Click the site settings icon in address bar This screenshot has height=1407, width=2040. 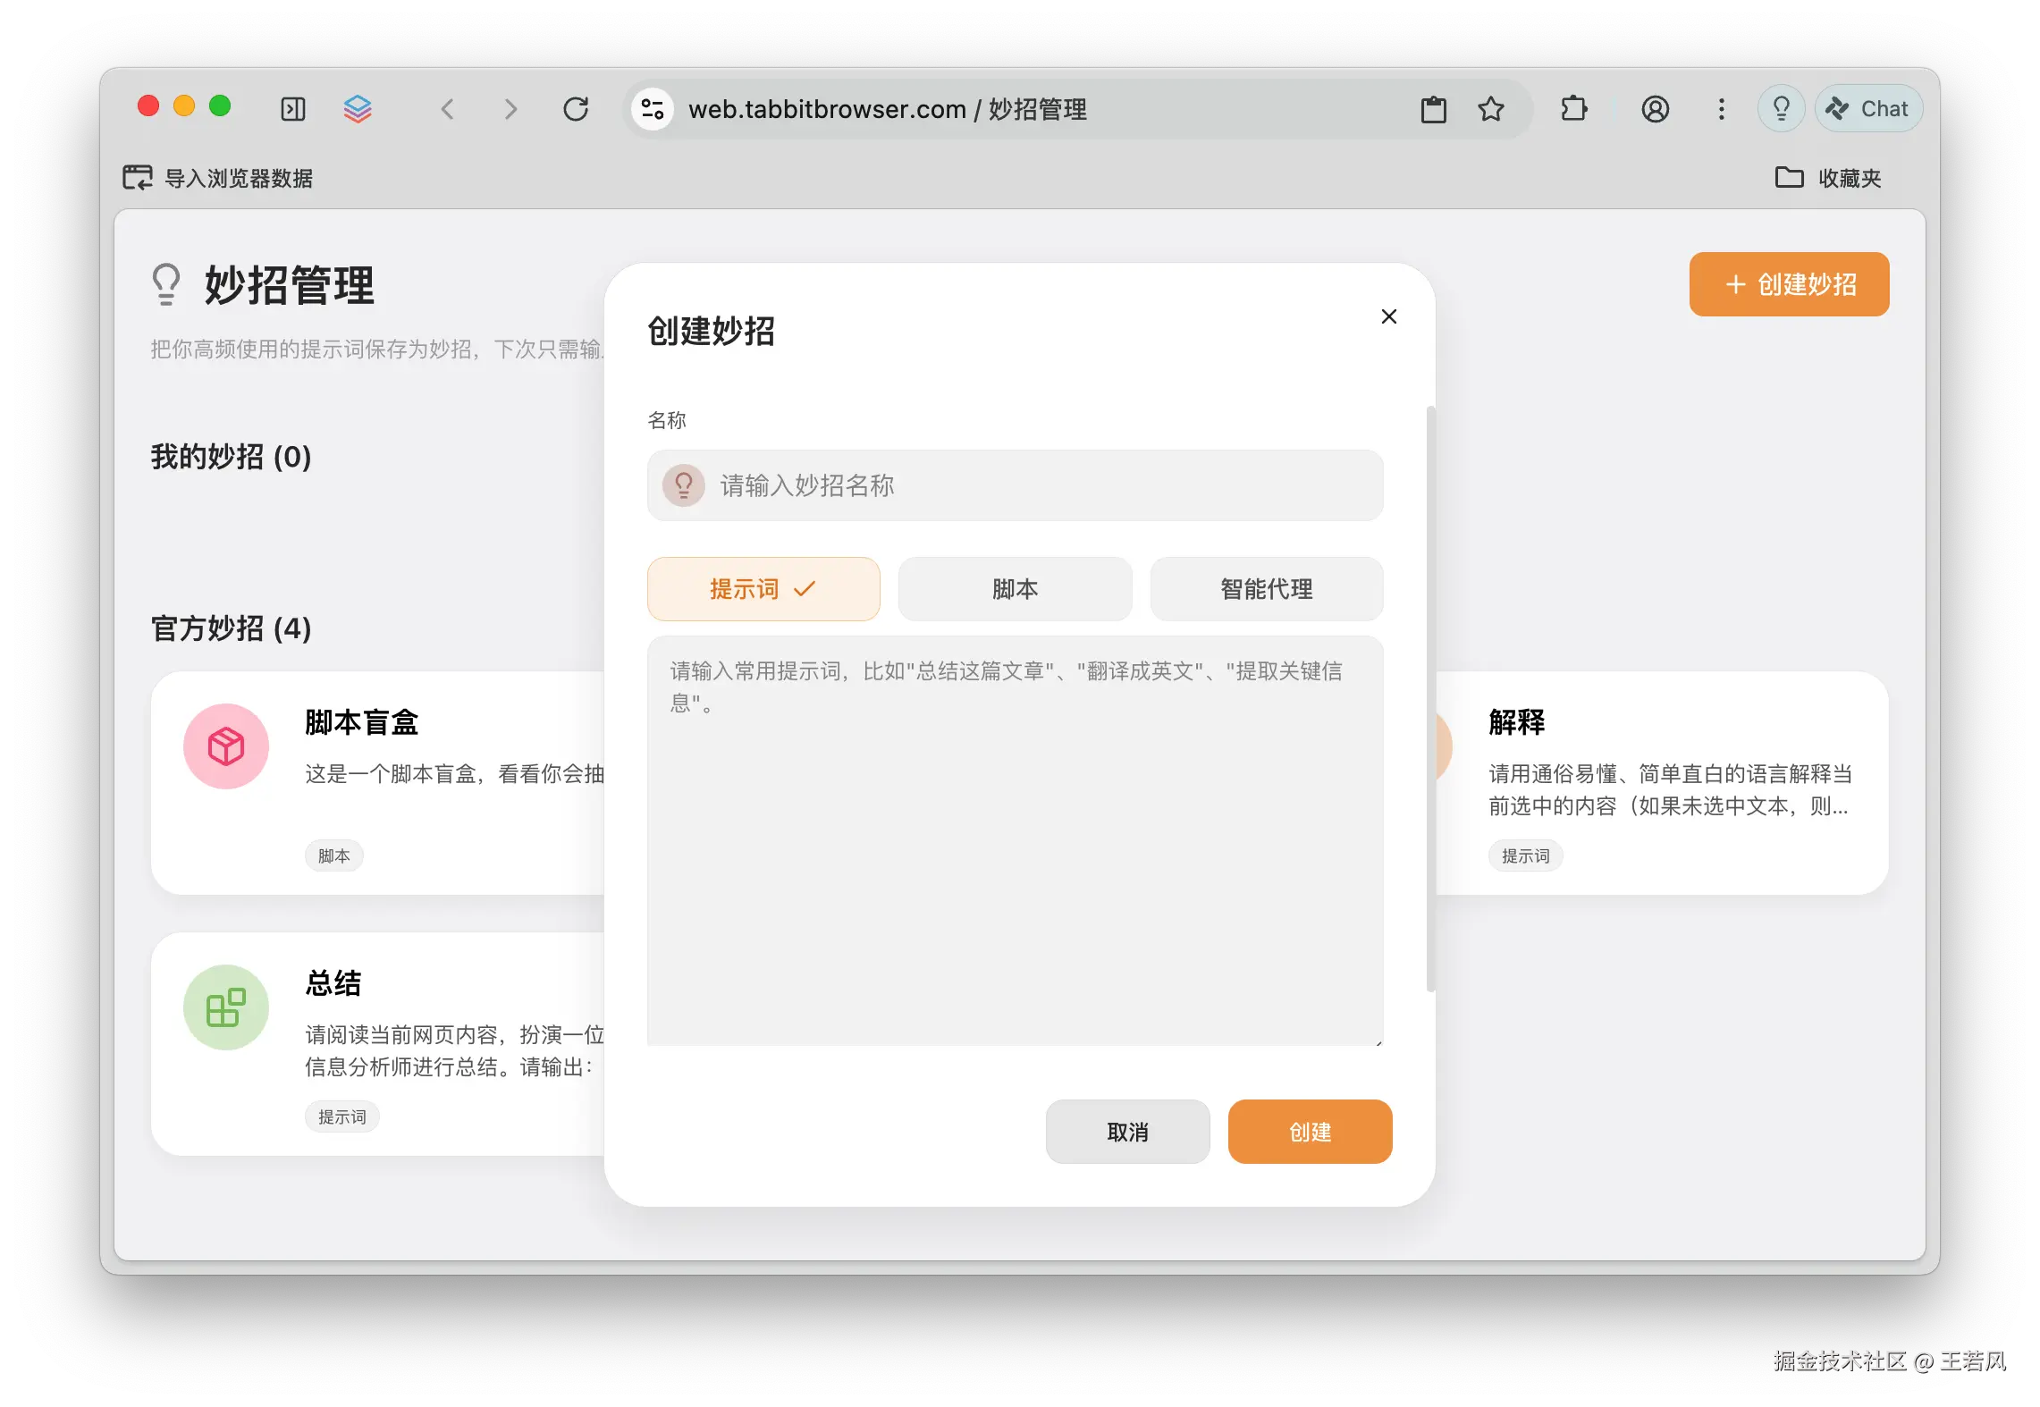click(653, 109)
